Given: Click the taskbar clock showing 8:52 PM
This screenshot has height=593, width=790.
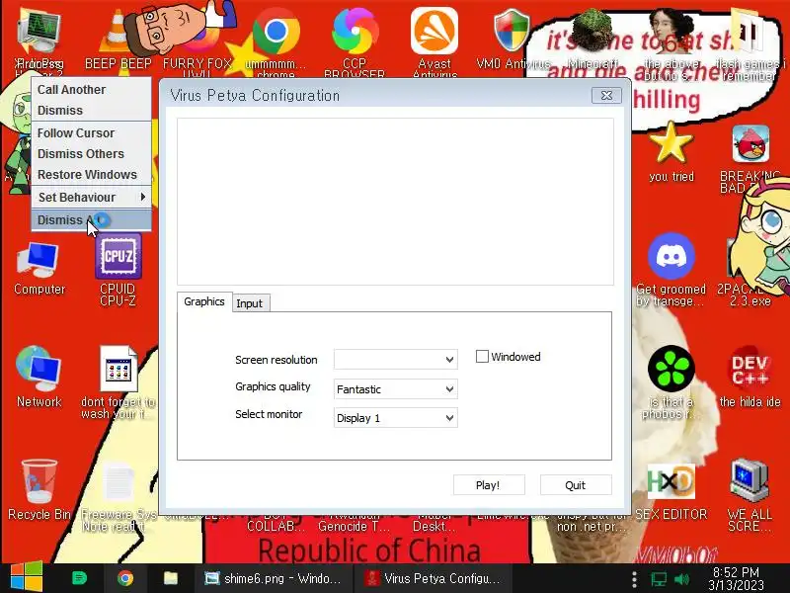Looking at the screenshot, I should (x=736, y=579).
